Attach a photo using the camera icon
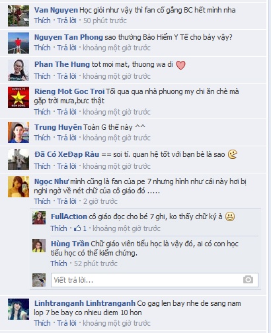Screen dimensions: 271x333 coord(248,280)
